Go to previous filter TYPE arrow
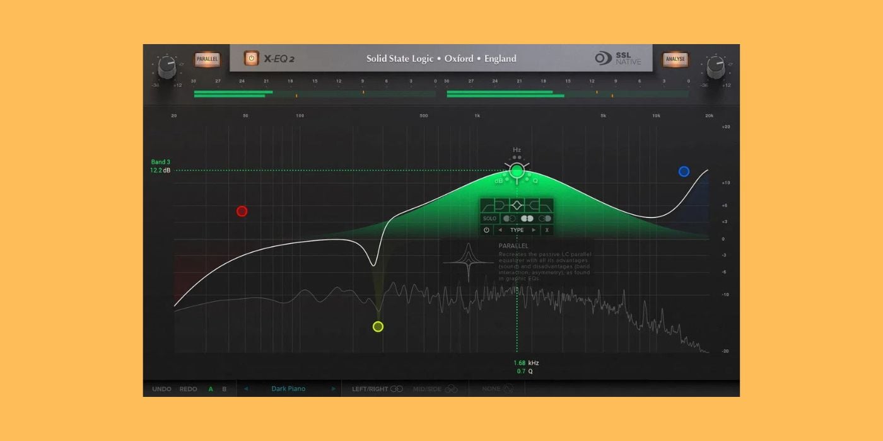This screenshot has height=441, width=883. 500,230
